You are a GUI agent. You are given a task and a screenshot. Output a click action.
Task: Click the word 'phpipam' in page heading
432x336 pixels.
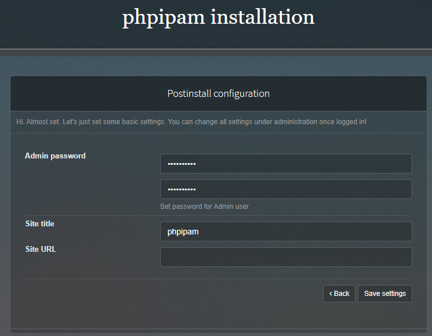[164, 17]
